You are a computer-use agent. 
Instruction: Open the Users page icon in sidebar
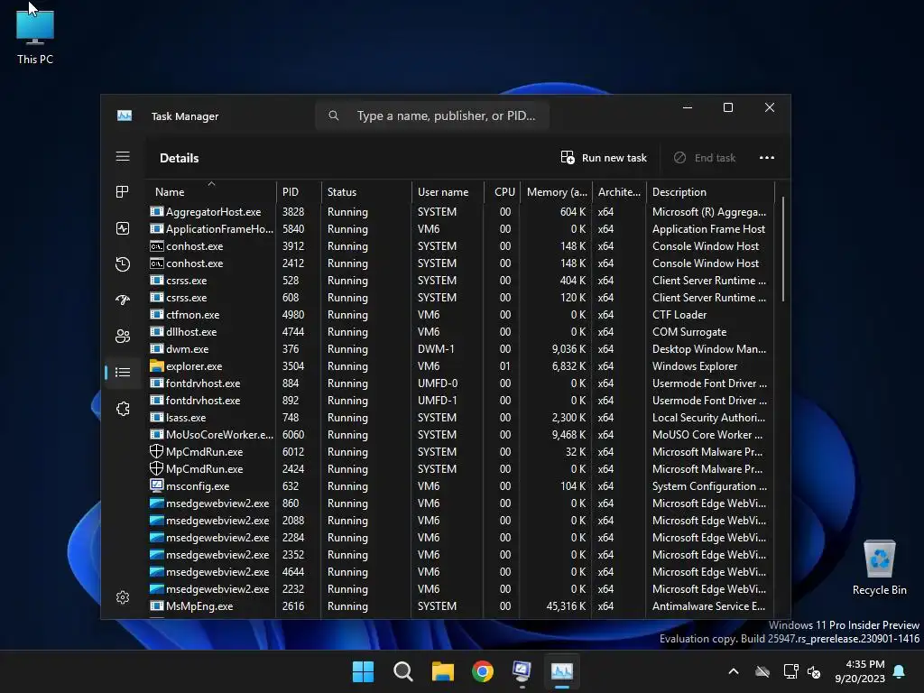coord(123,336)
